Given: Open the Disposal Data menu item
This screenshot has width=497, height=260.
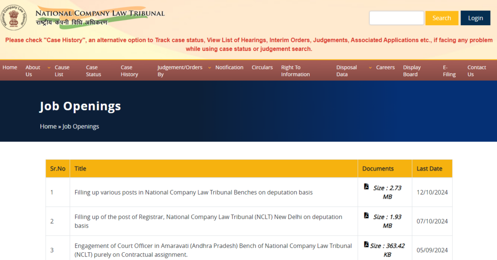Looking at the screenshot, I should pos(347,71).
